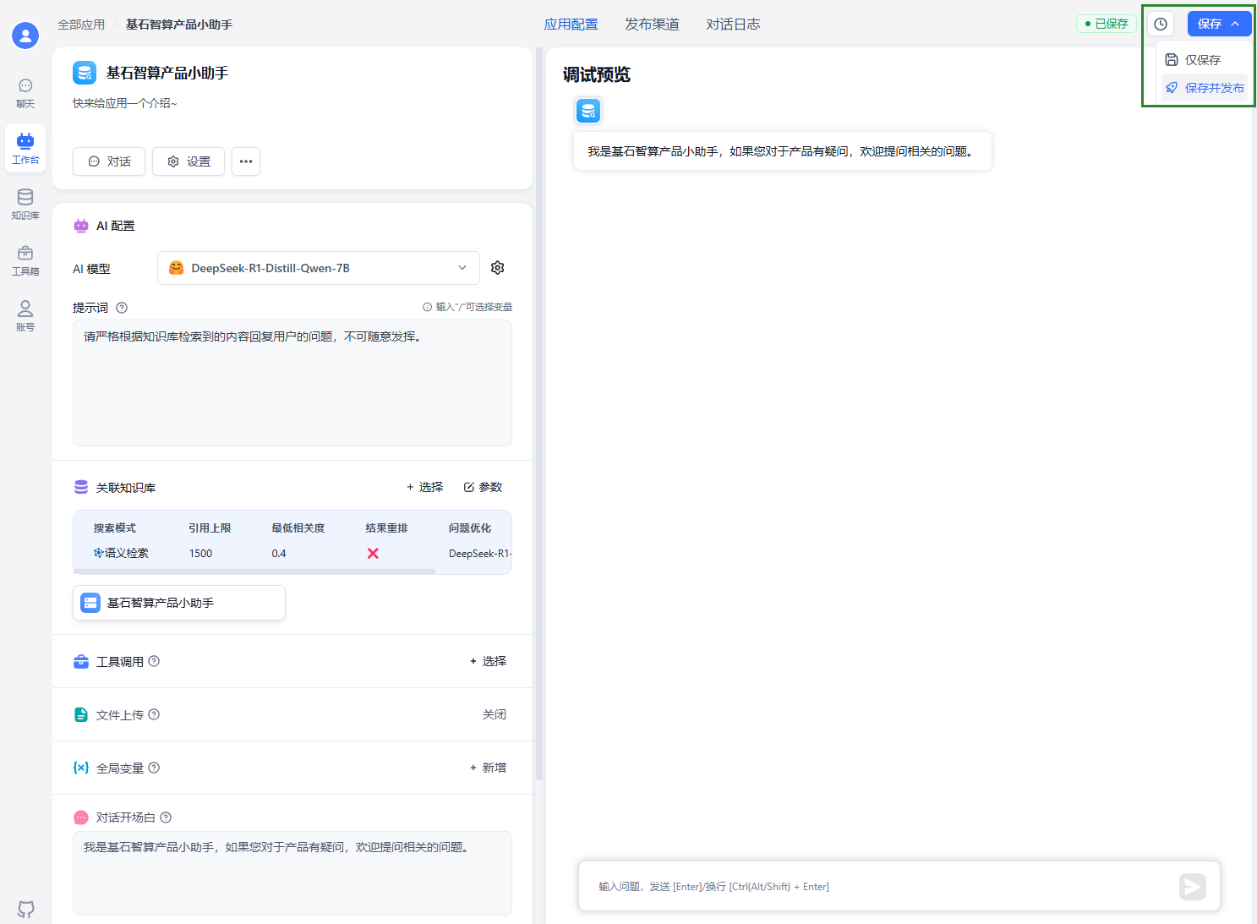Open the GitHub icon in sidebar
Viewport: 1257px width, 924px height.
pos(26,910)
